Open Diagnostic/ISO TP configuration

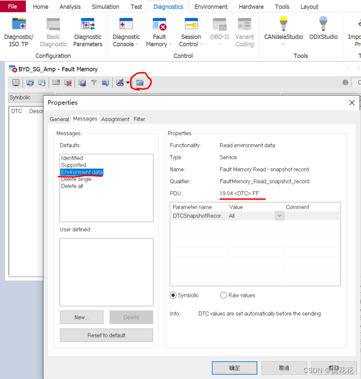coord(19,32)
